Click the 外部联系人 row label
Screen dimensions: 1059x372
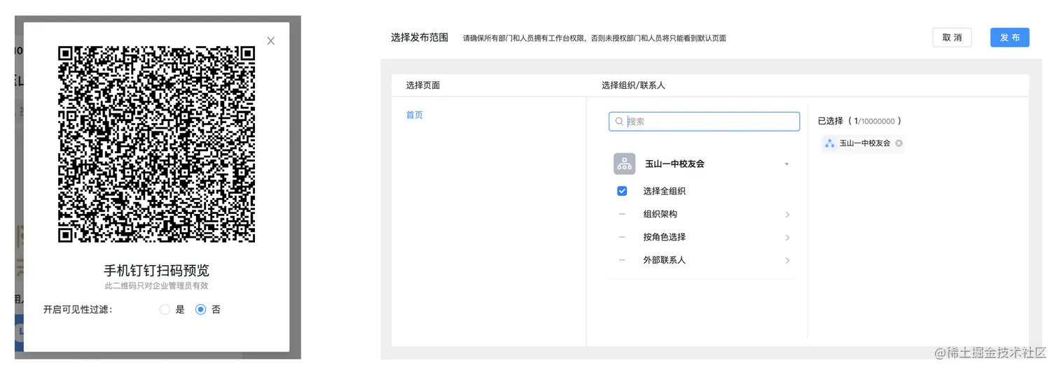pyautogui.click(x=665, y=259)
